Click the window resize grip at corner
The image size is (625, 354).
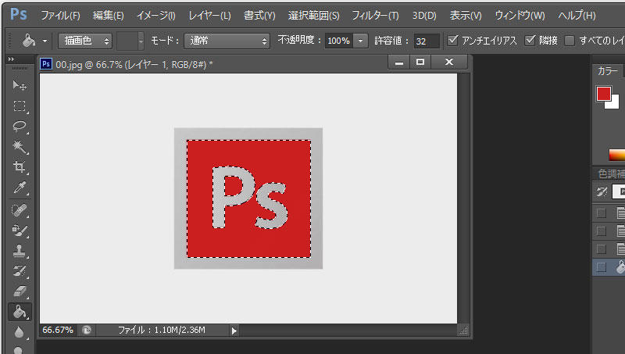coord(463,330)
